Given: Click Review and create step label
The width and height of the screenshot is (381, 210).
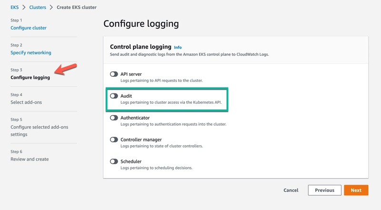Looking at the screenshot, I should pyautogui.click(x=30, y=159).
